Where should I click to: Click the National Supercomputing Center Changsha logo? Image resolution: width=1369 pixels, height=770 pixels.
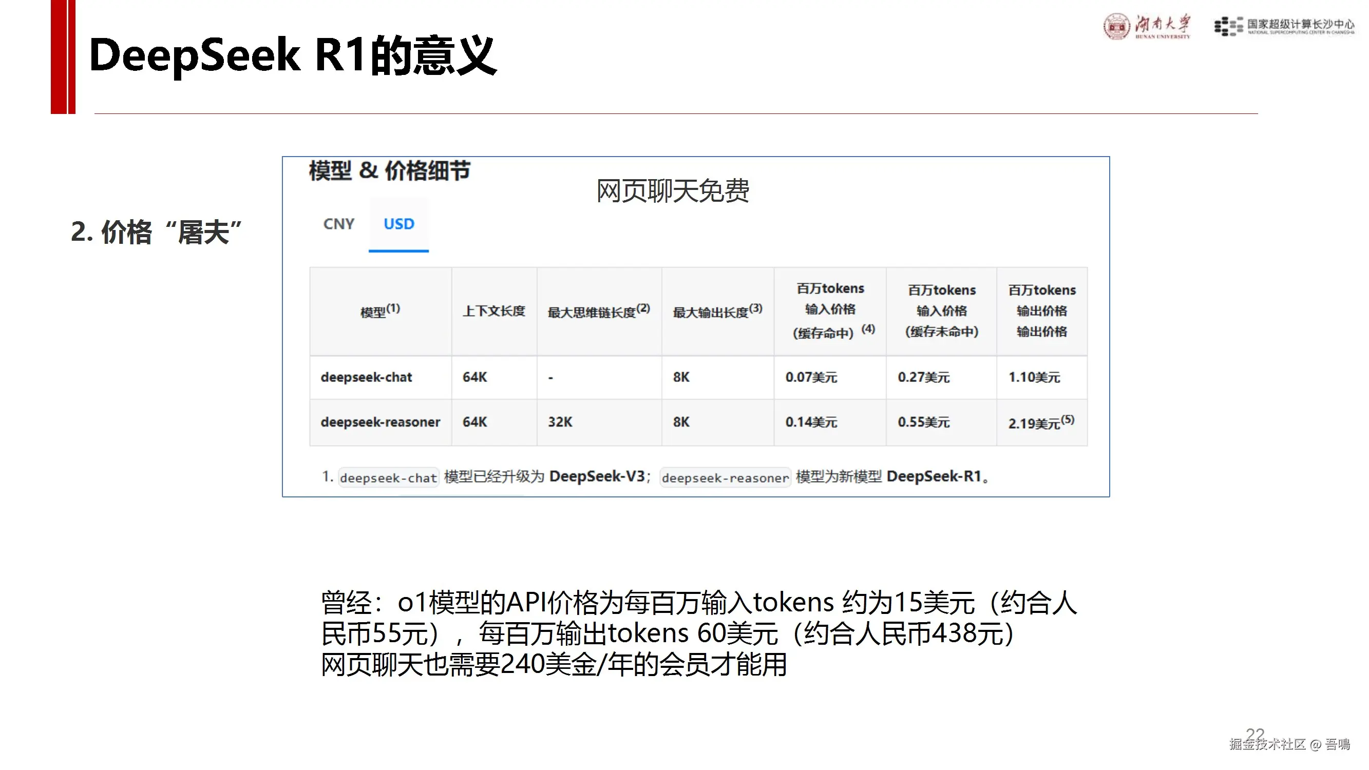tap(1284, 26)
